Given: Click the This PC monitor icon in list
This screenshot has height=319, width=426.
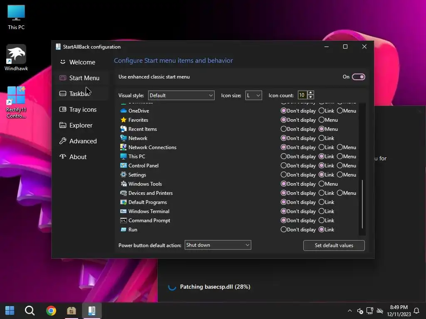Looking at the screenshot, I should [123, 156].
